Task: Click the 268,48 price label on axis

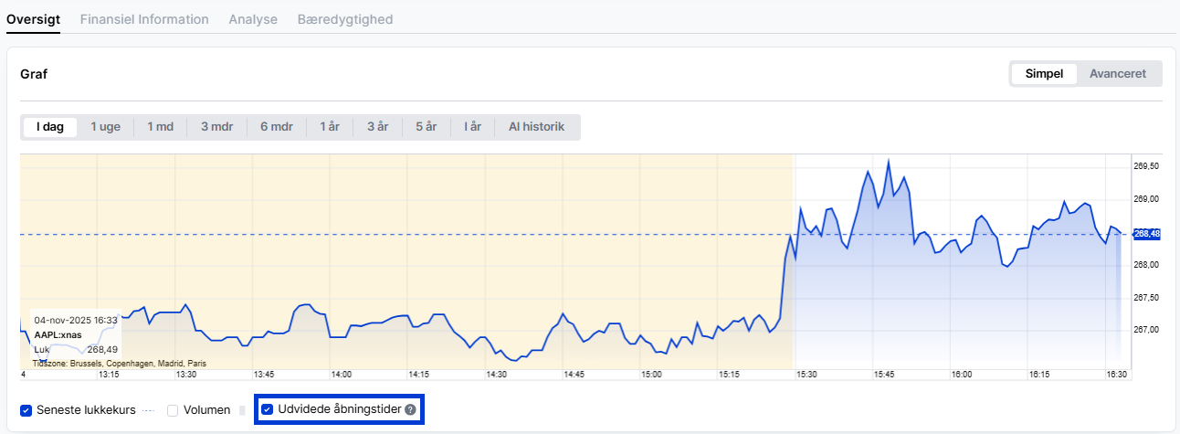Action: point(1147,234)
